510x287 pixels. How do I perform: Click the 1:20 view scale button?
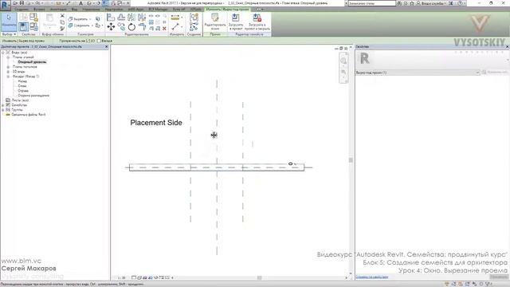121,278
